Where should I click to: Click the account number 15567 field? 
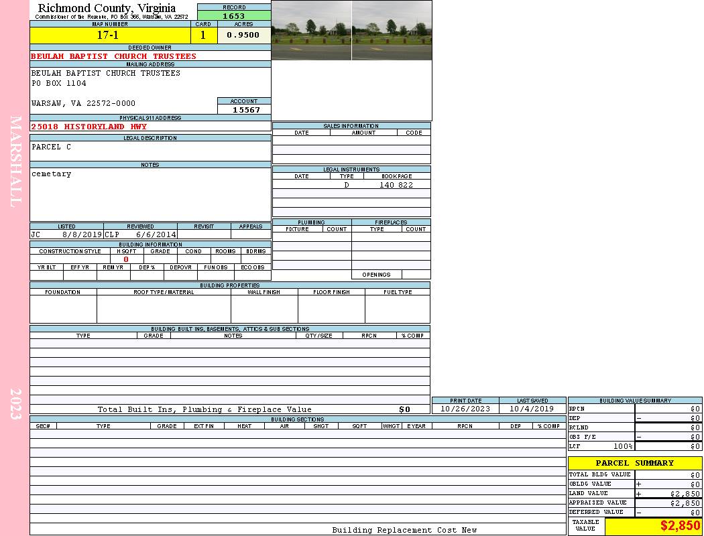[x=245, y=109]
